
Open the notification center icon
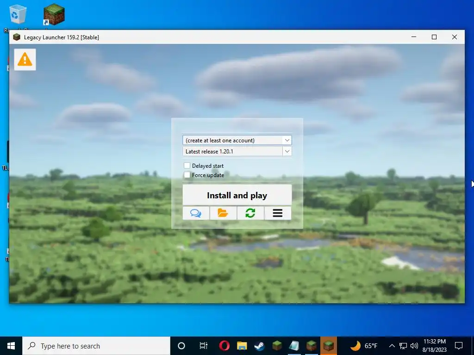[x=459, y=346]
